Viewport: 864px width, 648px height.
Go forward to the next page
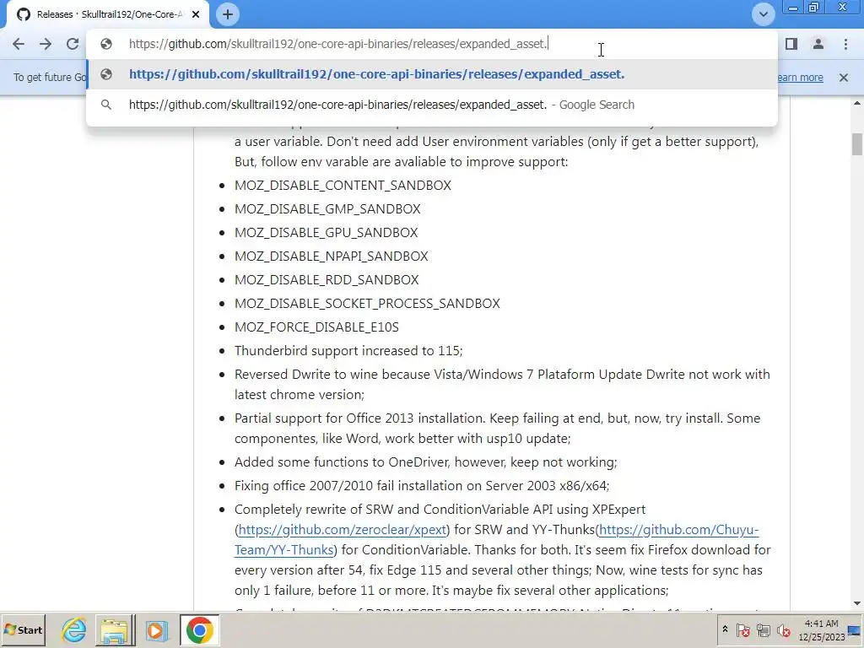pos(46,44)
